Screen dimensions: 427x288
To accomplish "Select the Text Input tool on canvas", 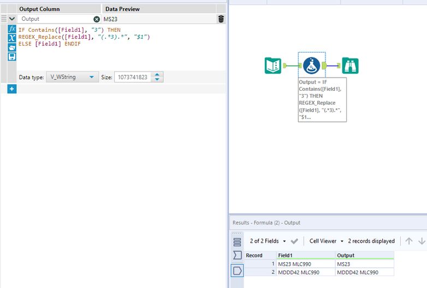I will pos(273,66).
